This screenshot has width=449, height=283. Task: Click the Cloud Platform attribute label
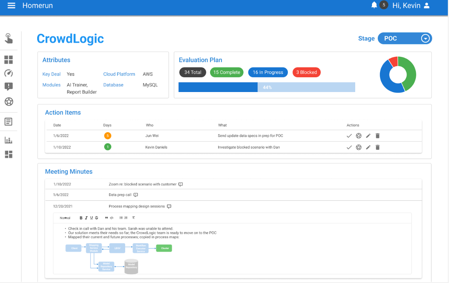pyautogui.click(x=119, y=74)
